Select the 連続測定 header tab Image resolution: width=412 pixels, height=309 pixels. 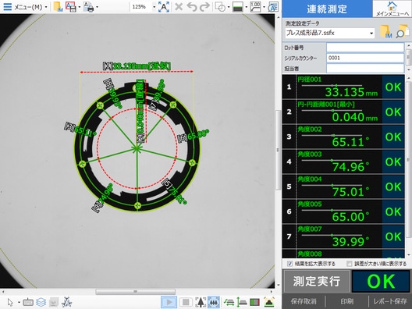pos(327,9)
